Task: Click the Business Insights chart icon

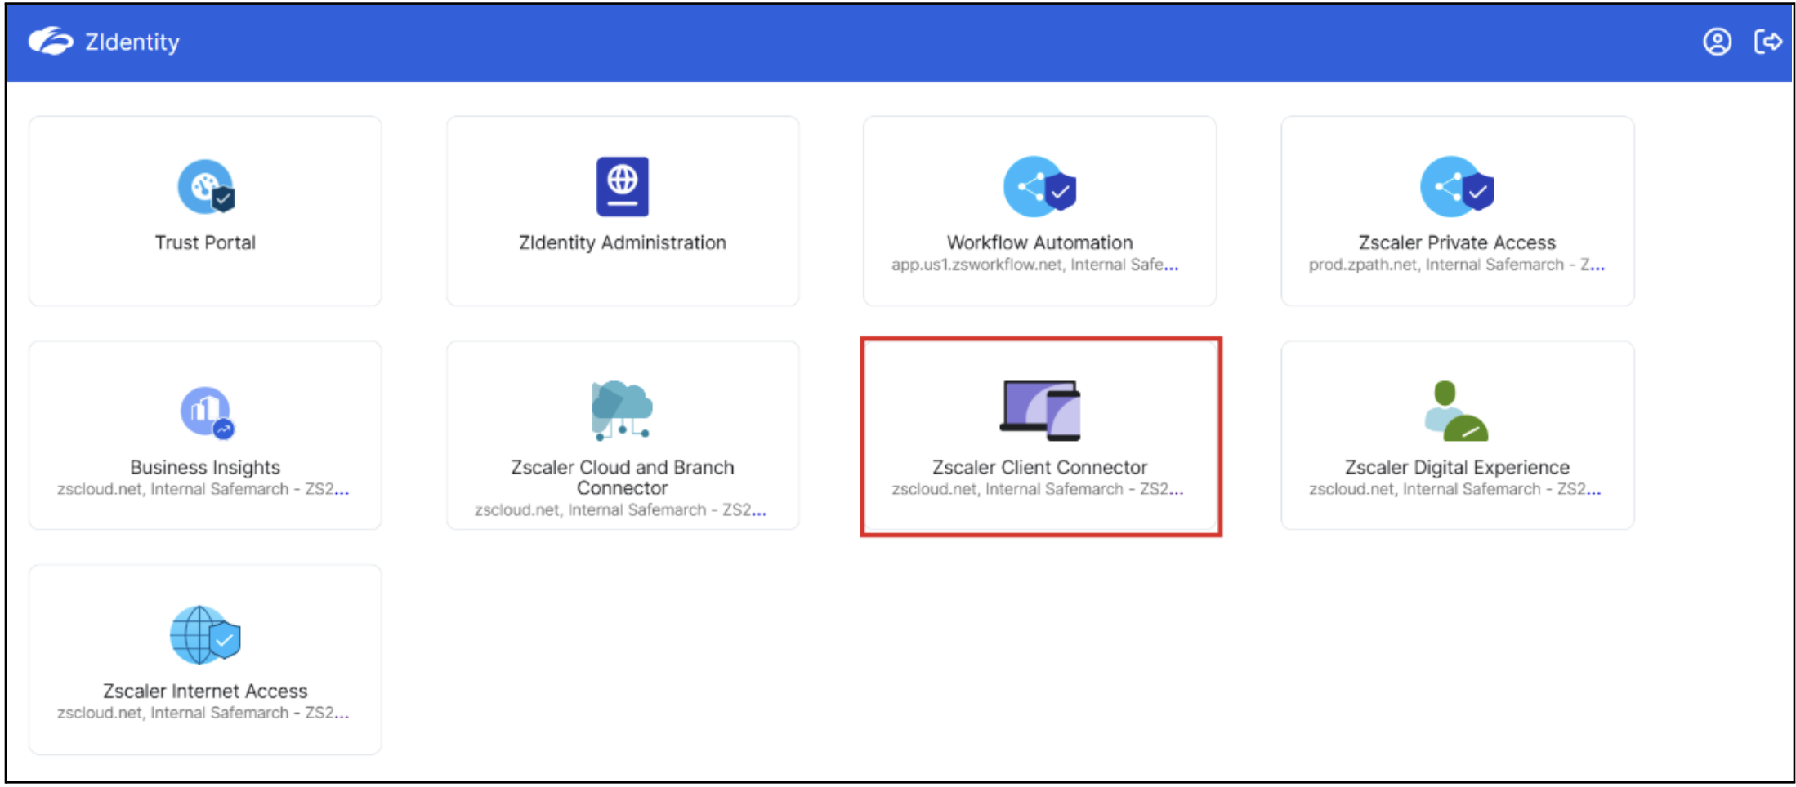Action: click(x=207, y=412)
